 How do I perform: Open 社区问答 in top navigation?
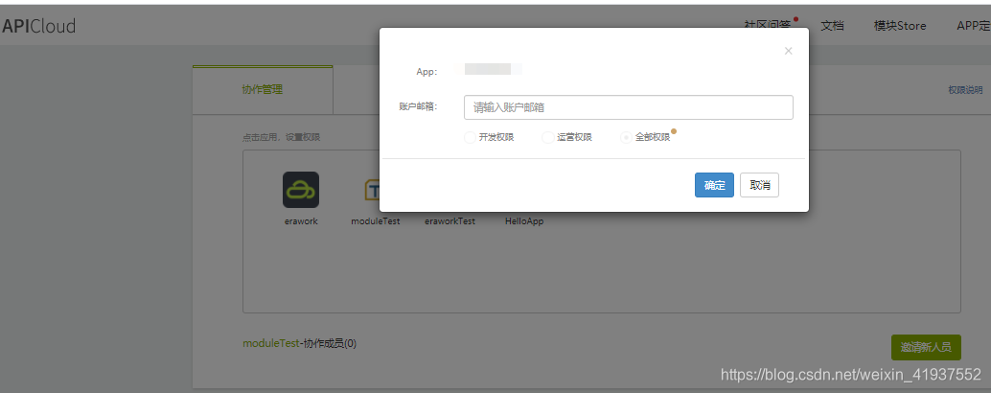[x=768, y=25]
